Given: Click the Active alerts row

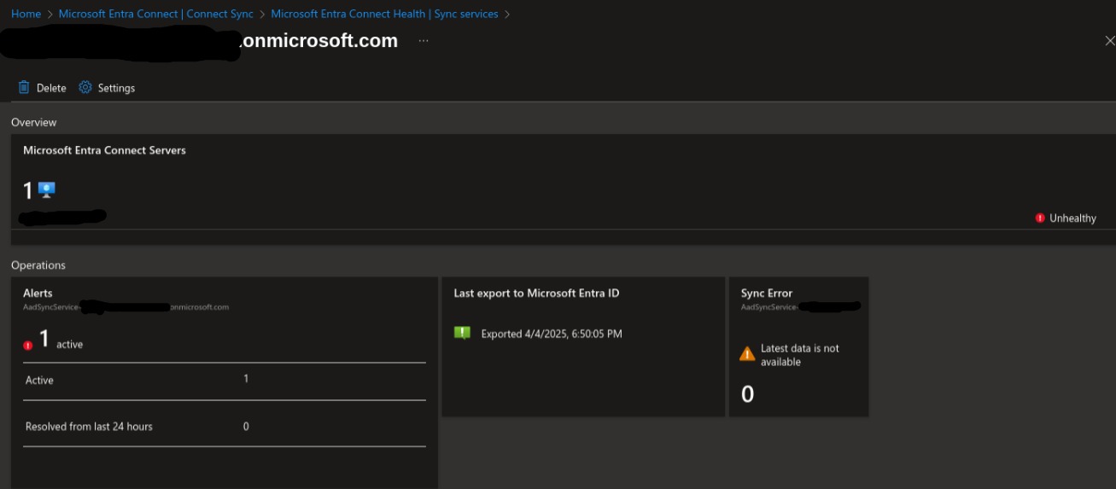Looking at the screenshot, I should tap(224, 380).
